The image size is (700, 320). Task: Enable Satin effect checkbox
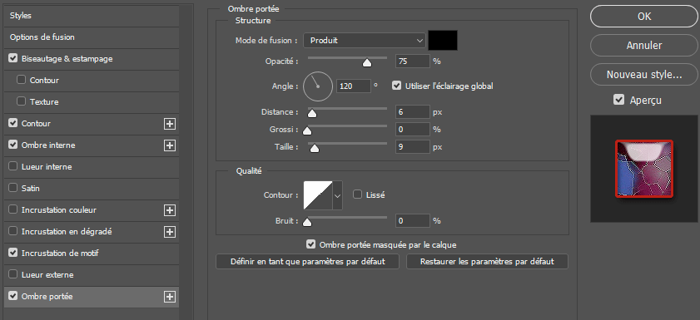coord(13,188)
